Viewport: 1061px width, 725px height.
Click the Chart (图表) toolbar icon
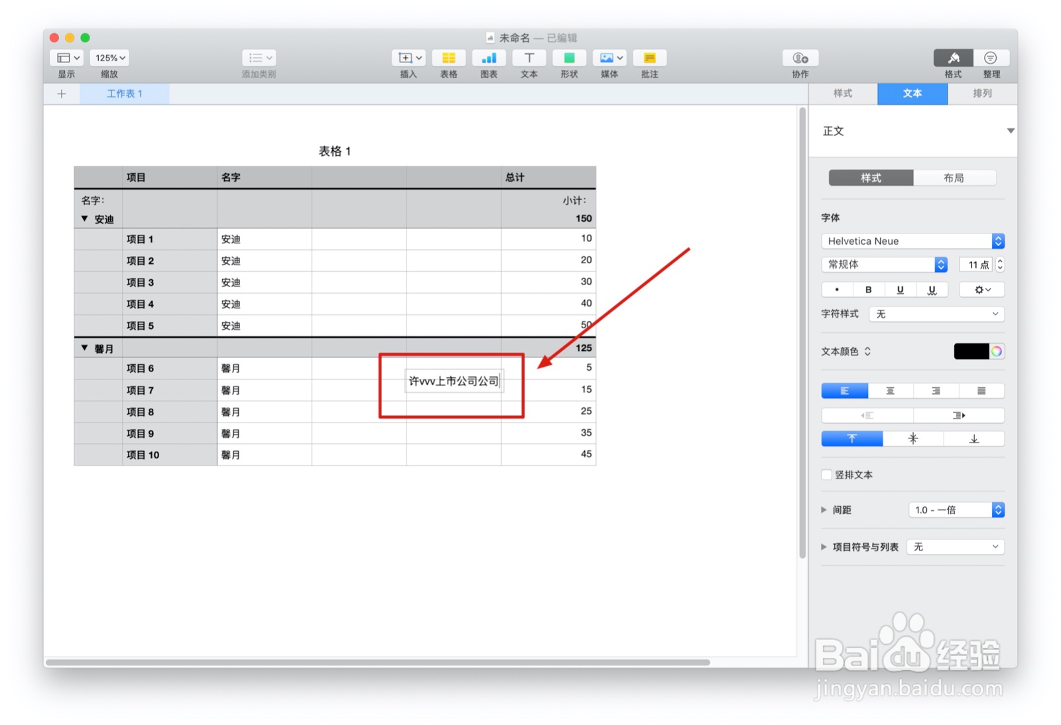tap(489, 58)
